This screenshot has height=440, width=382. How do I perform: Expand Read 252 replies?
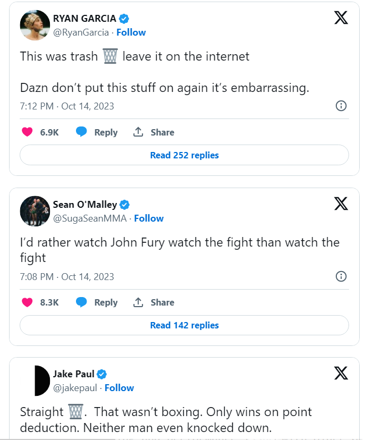(x=184, y=155)
